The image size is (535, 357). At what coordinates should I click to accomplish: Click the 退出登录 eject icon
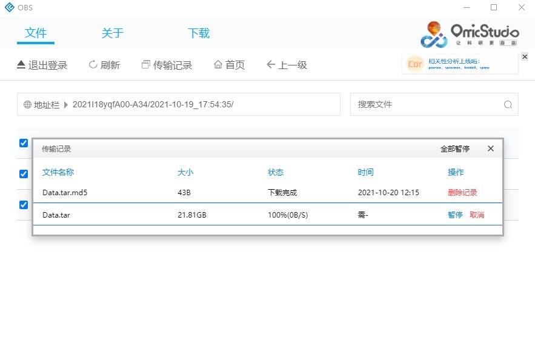tap(21, 65)
